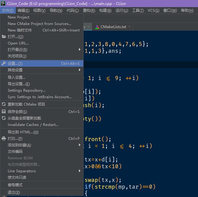Open the VCS menu
The width and height of the screenshot is (198, 197).
pos(153,10)
